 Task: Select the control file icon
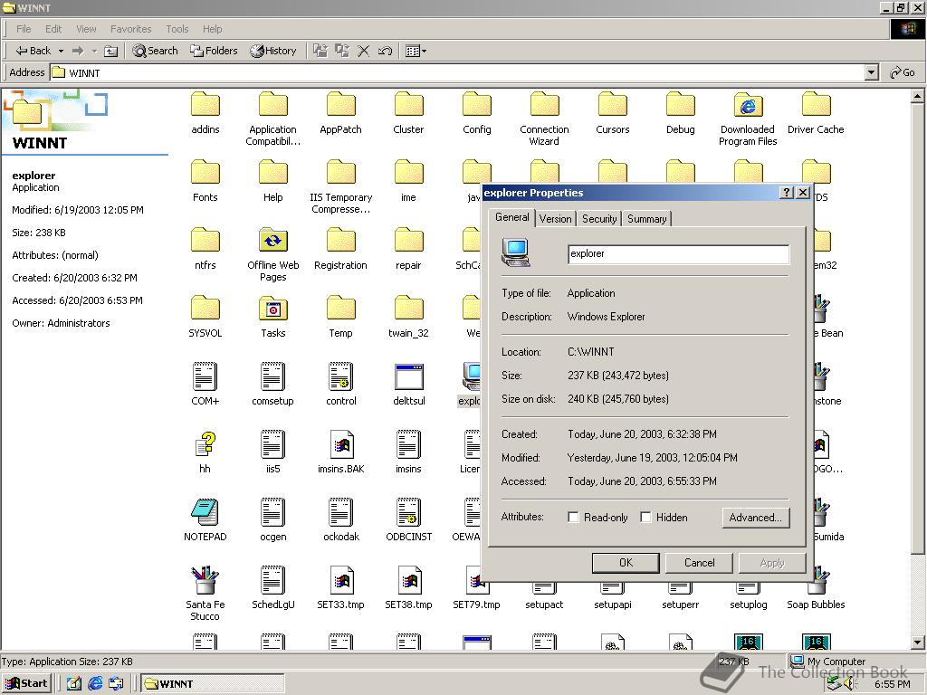[x=341, y=376]
